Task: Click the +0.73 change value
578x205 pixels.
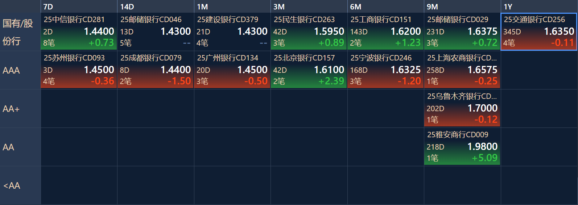Action: click(101, 43)
